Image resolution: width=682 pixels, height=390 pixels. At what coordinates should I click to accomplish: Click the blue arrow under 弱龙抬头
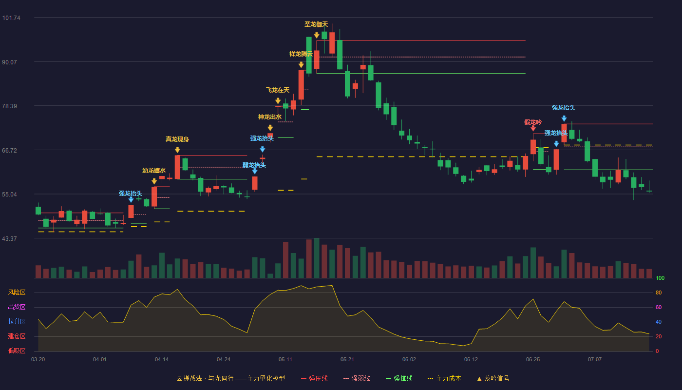pyautogui.click(x=254, y=171)
